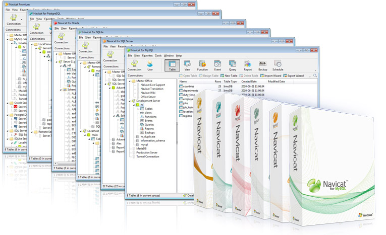Click the New Table button
The width and height of the screenshot is (386, 235).
point(229,76)
